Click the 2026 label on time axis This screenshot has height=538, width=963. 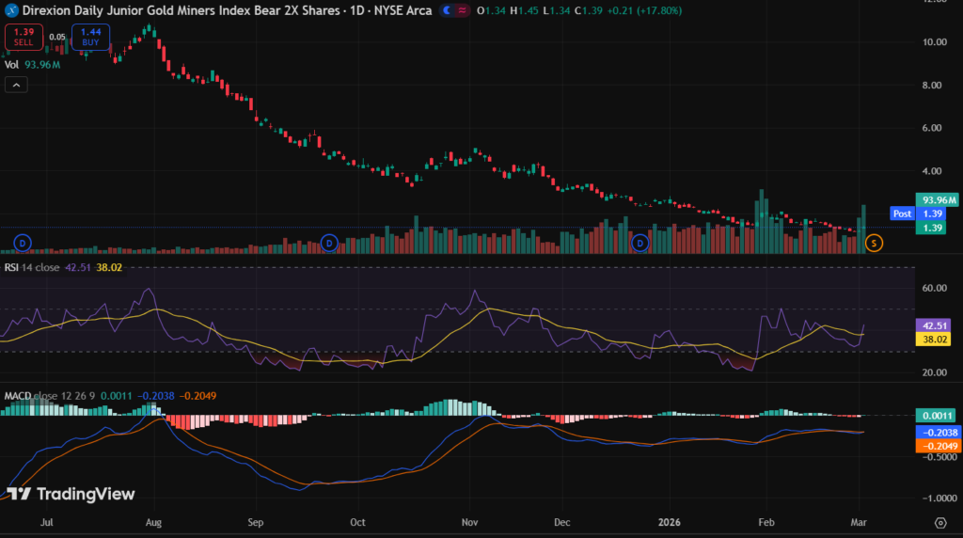667,522
